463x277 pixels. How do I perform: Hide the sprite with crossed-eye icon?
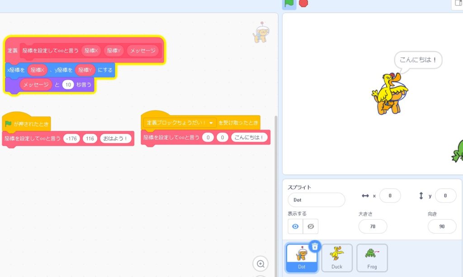311,226
